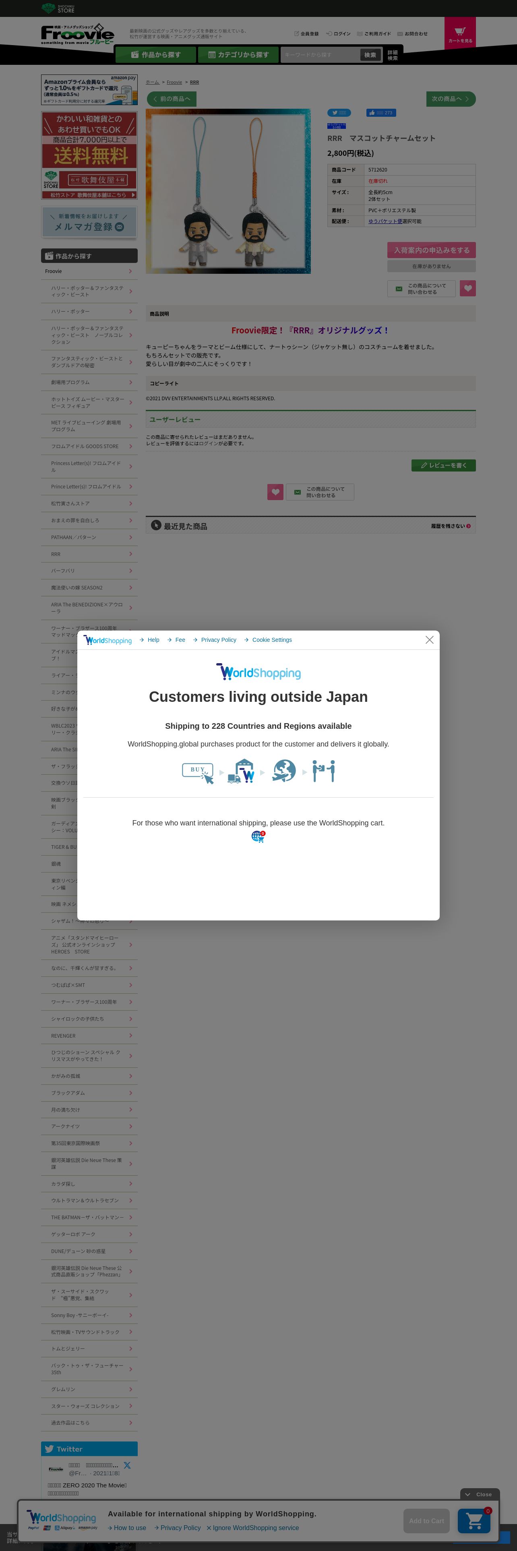The image size is (517, 1551).
Task: Add to favorites with top pink heart
Action: tap(467, 288)
